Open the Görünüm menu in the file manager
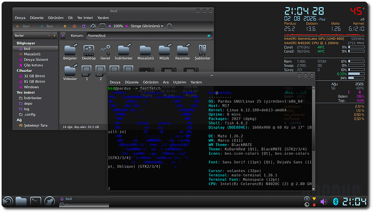The height and width of the screenshot is (212, 373). (x=56, y=18)
